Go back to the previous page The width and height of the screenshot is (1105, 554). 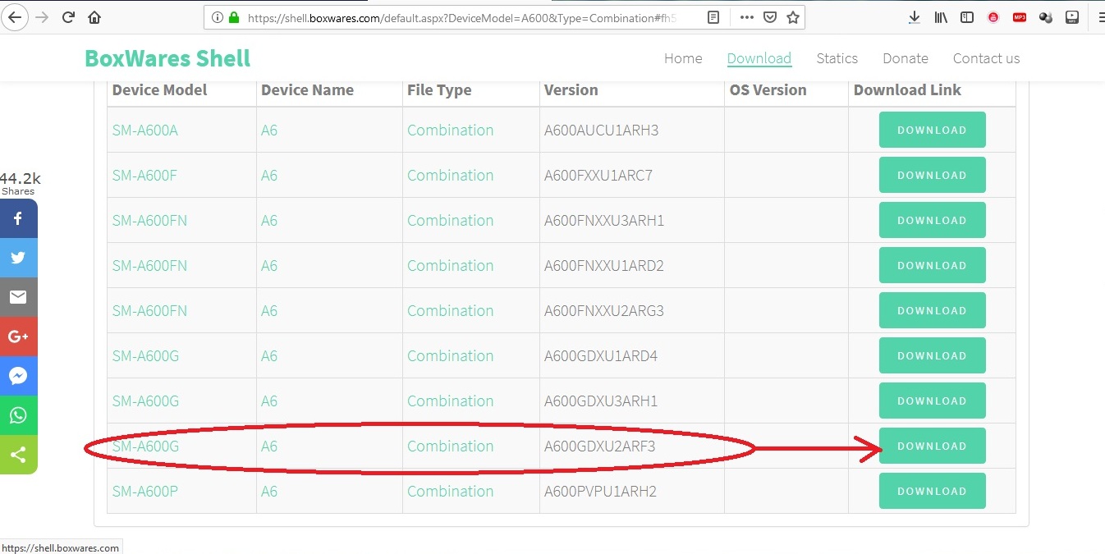coord(16,16)
